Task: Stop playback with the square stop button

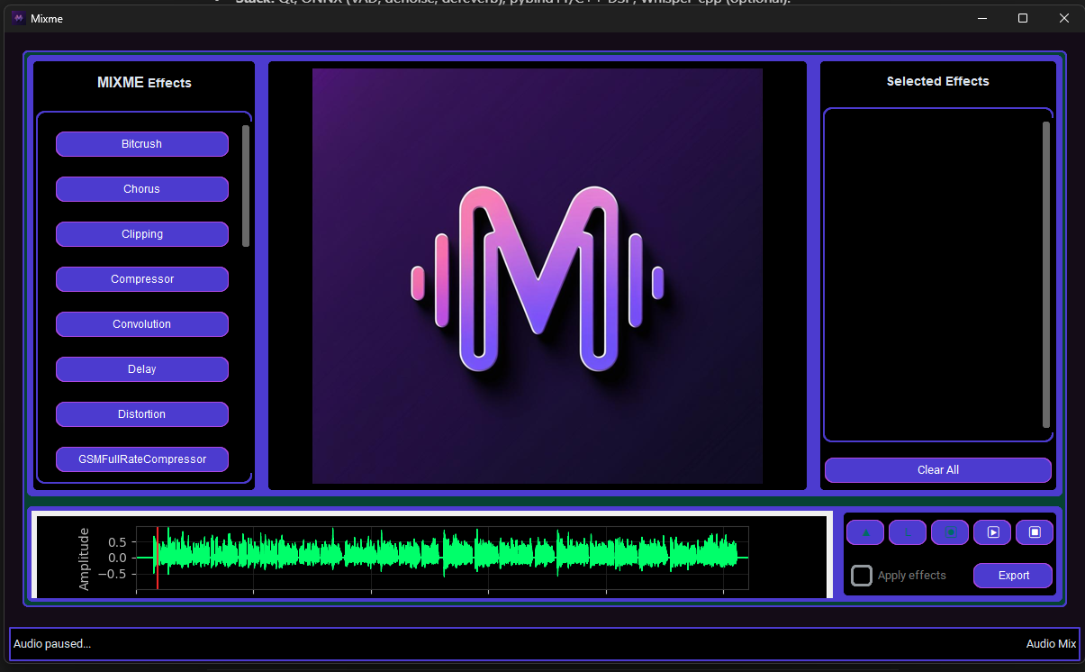Action: (x=1035, y=532)
